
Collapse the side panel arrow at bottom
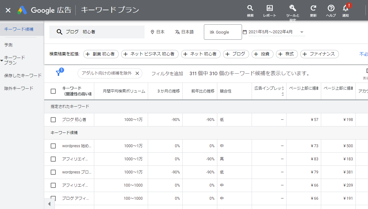49,204
